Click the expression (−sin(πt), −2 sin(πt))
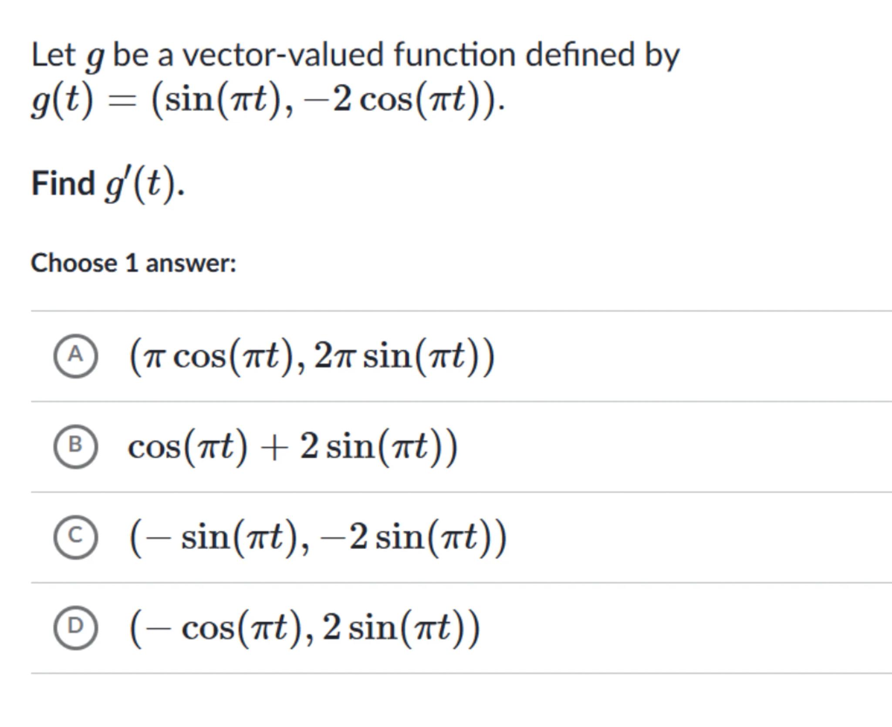The height and width of the screenshot is (727, 892). point(318,537)
